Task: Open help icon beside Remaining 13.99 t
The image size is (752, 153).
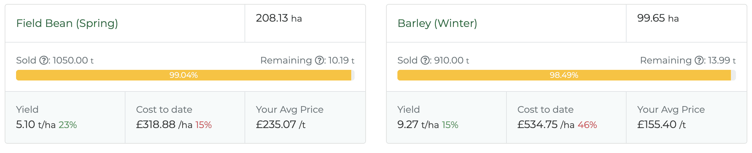Action: point(700,60)
